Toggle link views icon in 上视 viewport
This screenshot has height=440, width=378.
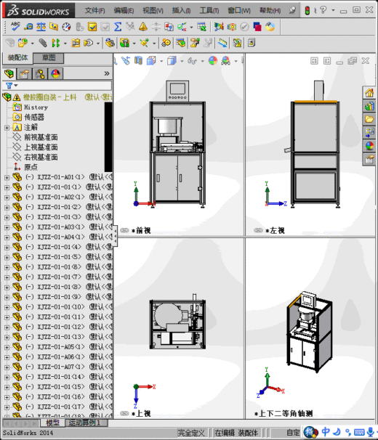tap(124, 413)
